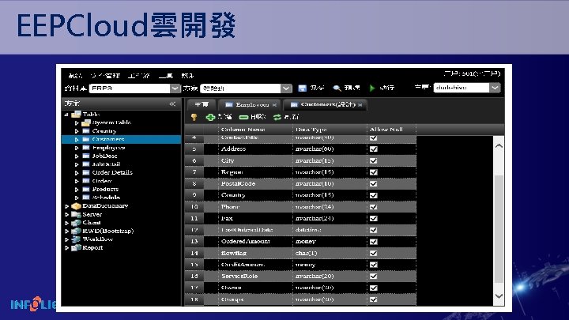This screenshot has width=569, height=320.
Task: Toggle Allow Null for the Region column
Action: point(373,172)
